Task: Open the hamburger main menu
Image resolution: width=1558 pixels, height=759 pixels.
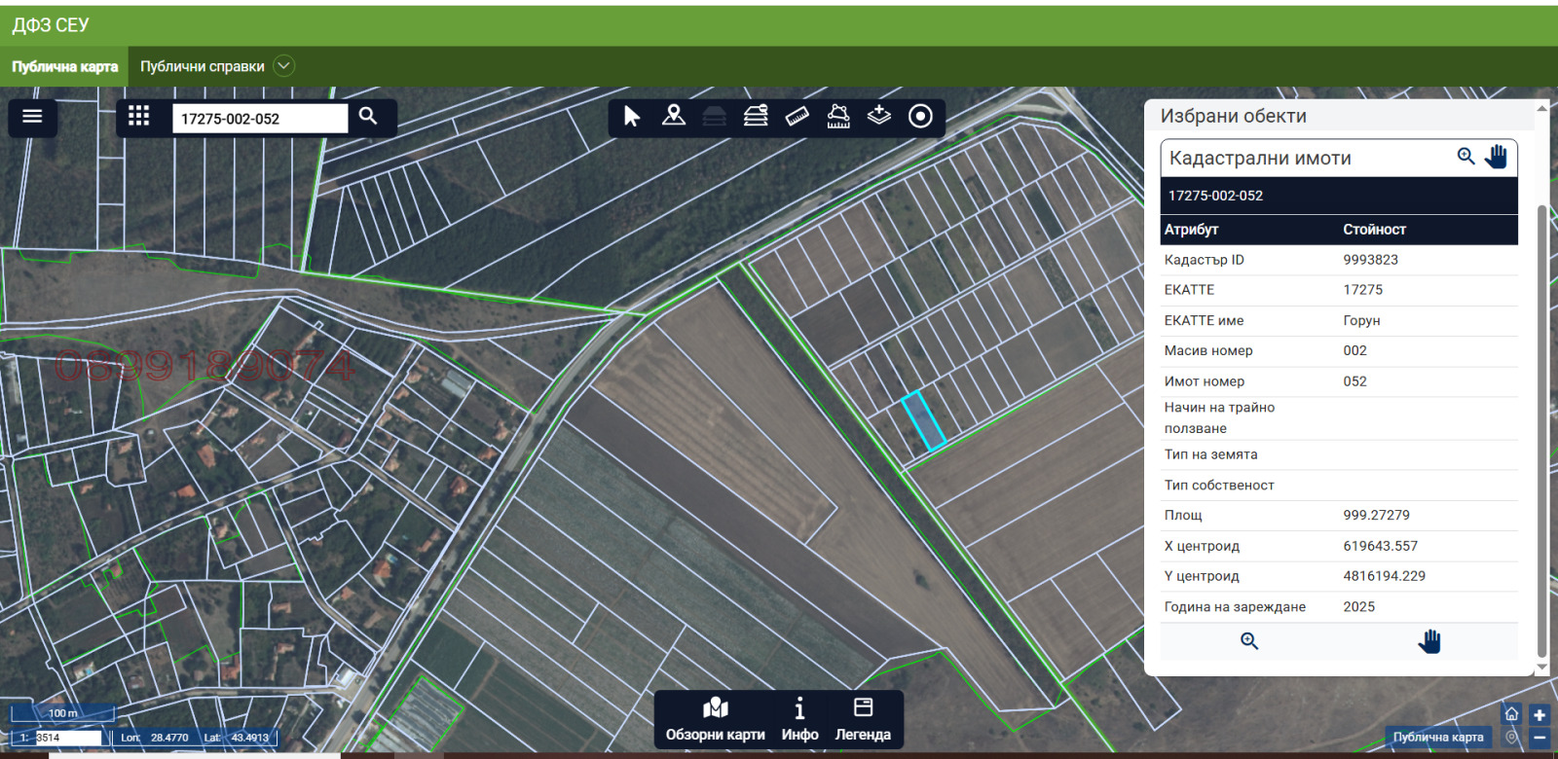Action: [32, 117]
